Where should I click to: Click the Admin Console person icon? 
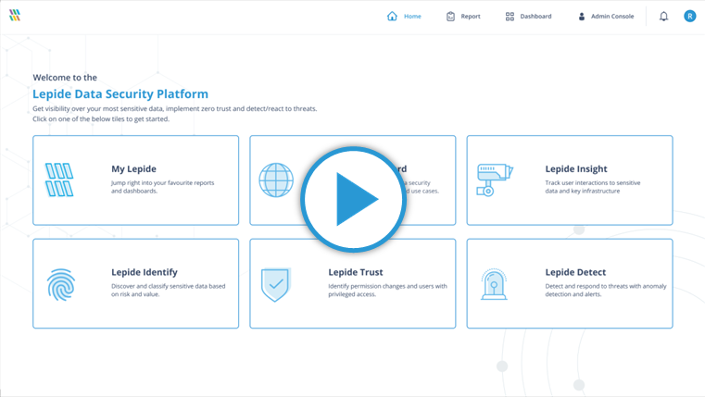point(582,16)
